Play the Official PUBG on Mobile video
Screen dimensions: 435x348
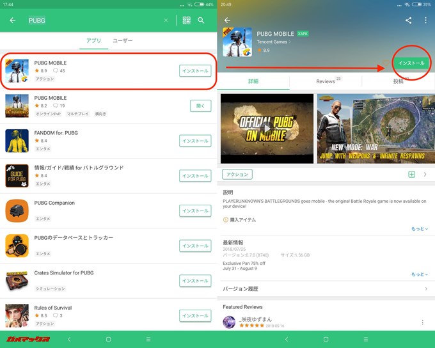[x=267, y=128]
